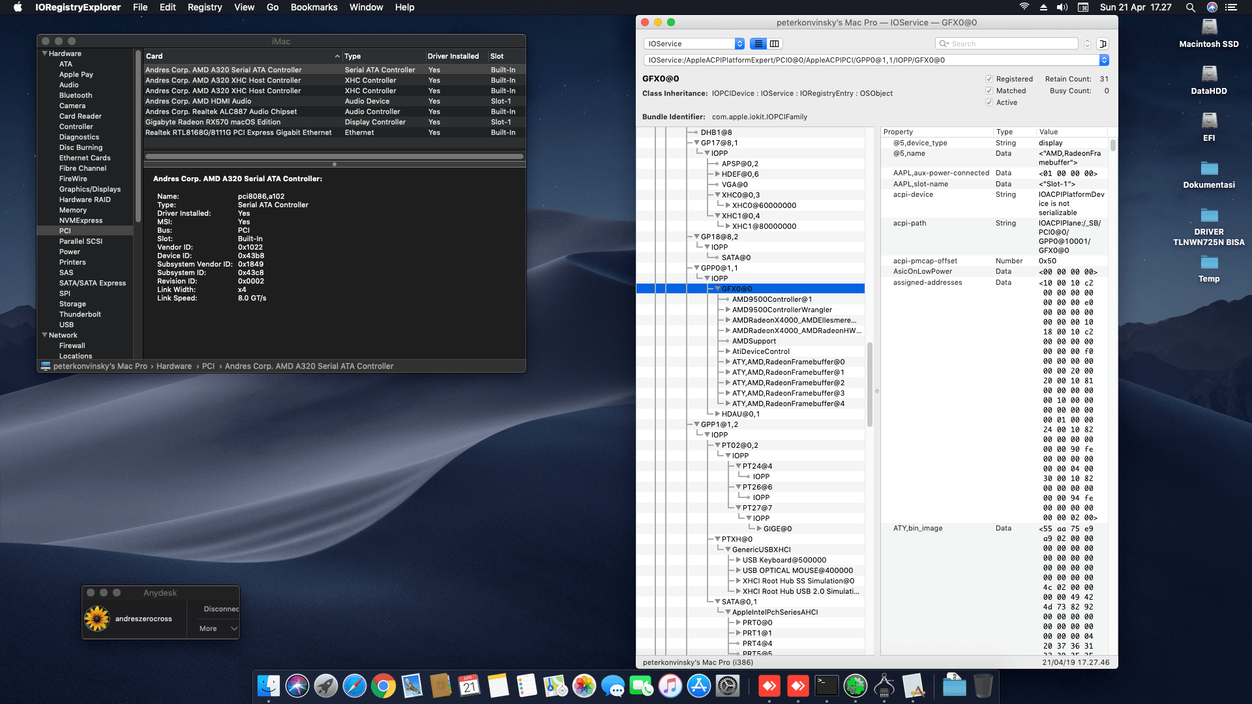Select Graphics/Displays in hardware sidebar

[90, 189]
